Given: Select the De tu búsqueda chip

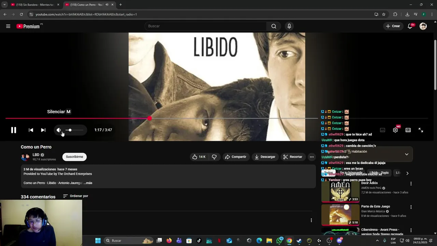Looking at the screenshot, I should [351, 173].
